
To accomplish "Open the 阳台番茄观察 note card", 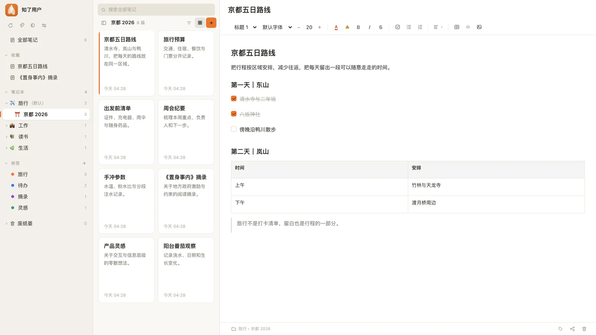I will click(186, 270).
